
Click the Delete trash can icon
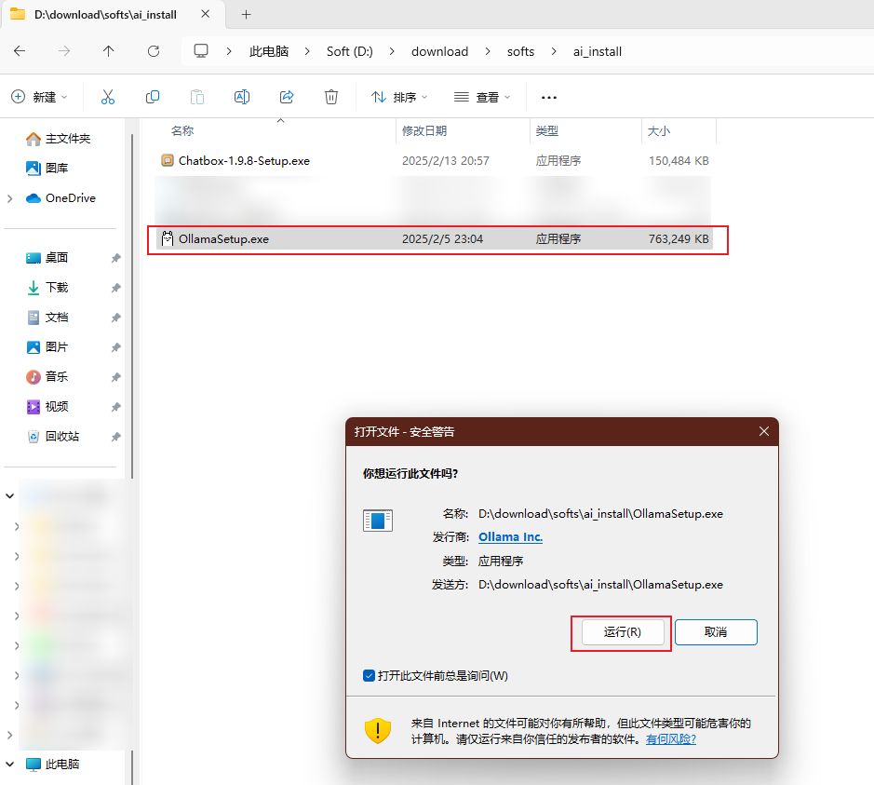[331, 97]
